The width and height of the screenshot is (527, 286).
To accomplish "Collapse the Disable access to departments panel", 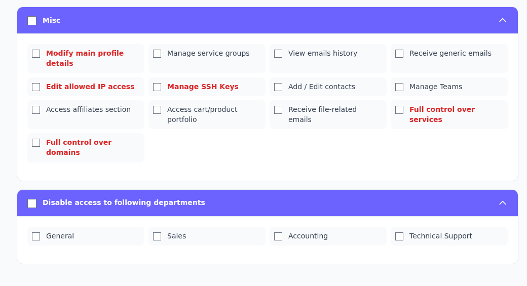I will point(503,203).
